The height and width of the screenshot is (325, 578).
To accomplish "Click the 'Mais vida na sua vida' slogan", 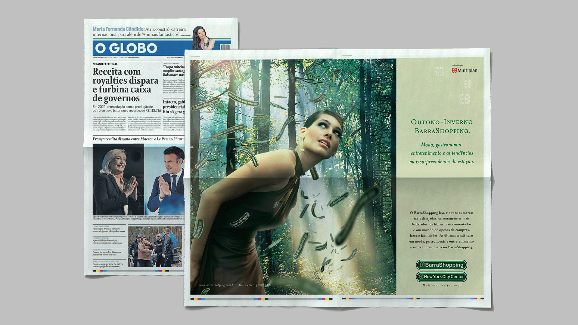I will pyautogui.click(x=442, y=285).
